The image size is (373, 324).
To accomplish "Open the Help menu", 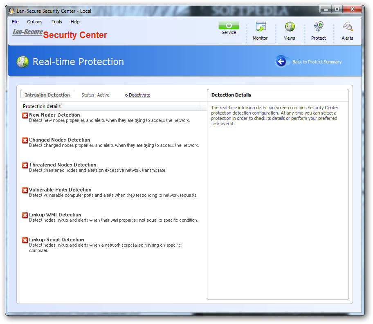I will pos(75,22).
